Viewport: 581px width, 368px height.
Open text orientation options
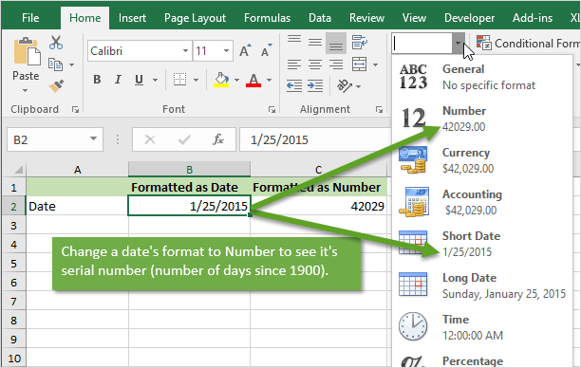point(345,86)
